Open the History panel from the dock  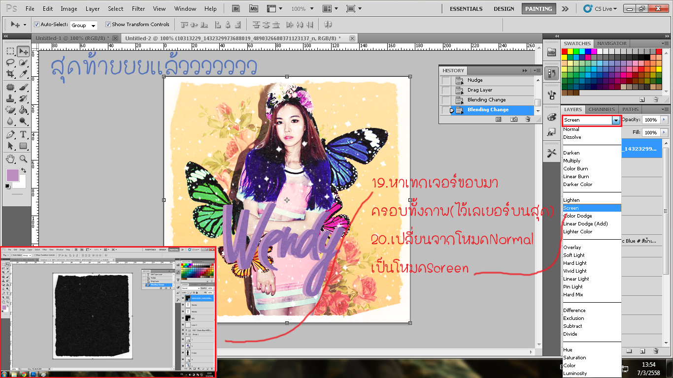551,73
